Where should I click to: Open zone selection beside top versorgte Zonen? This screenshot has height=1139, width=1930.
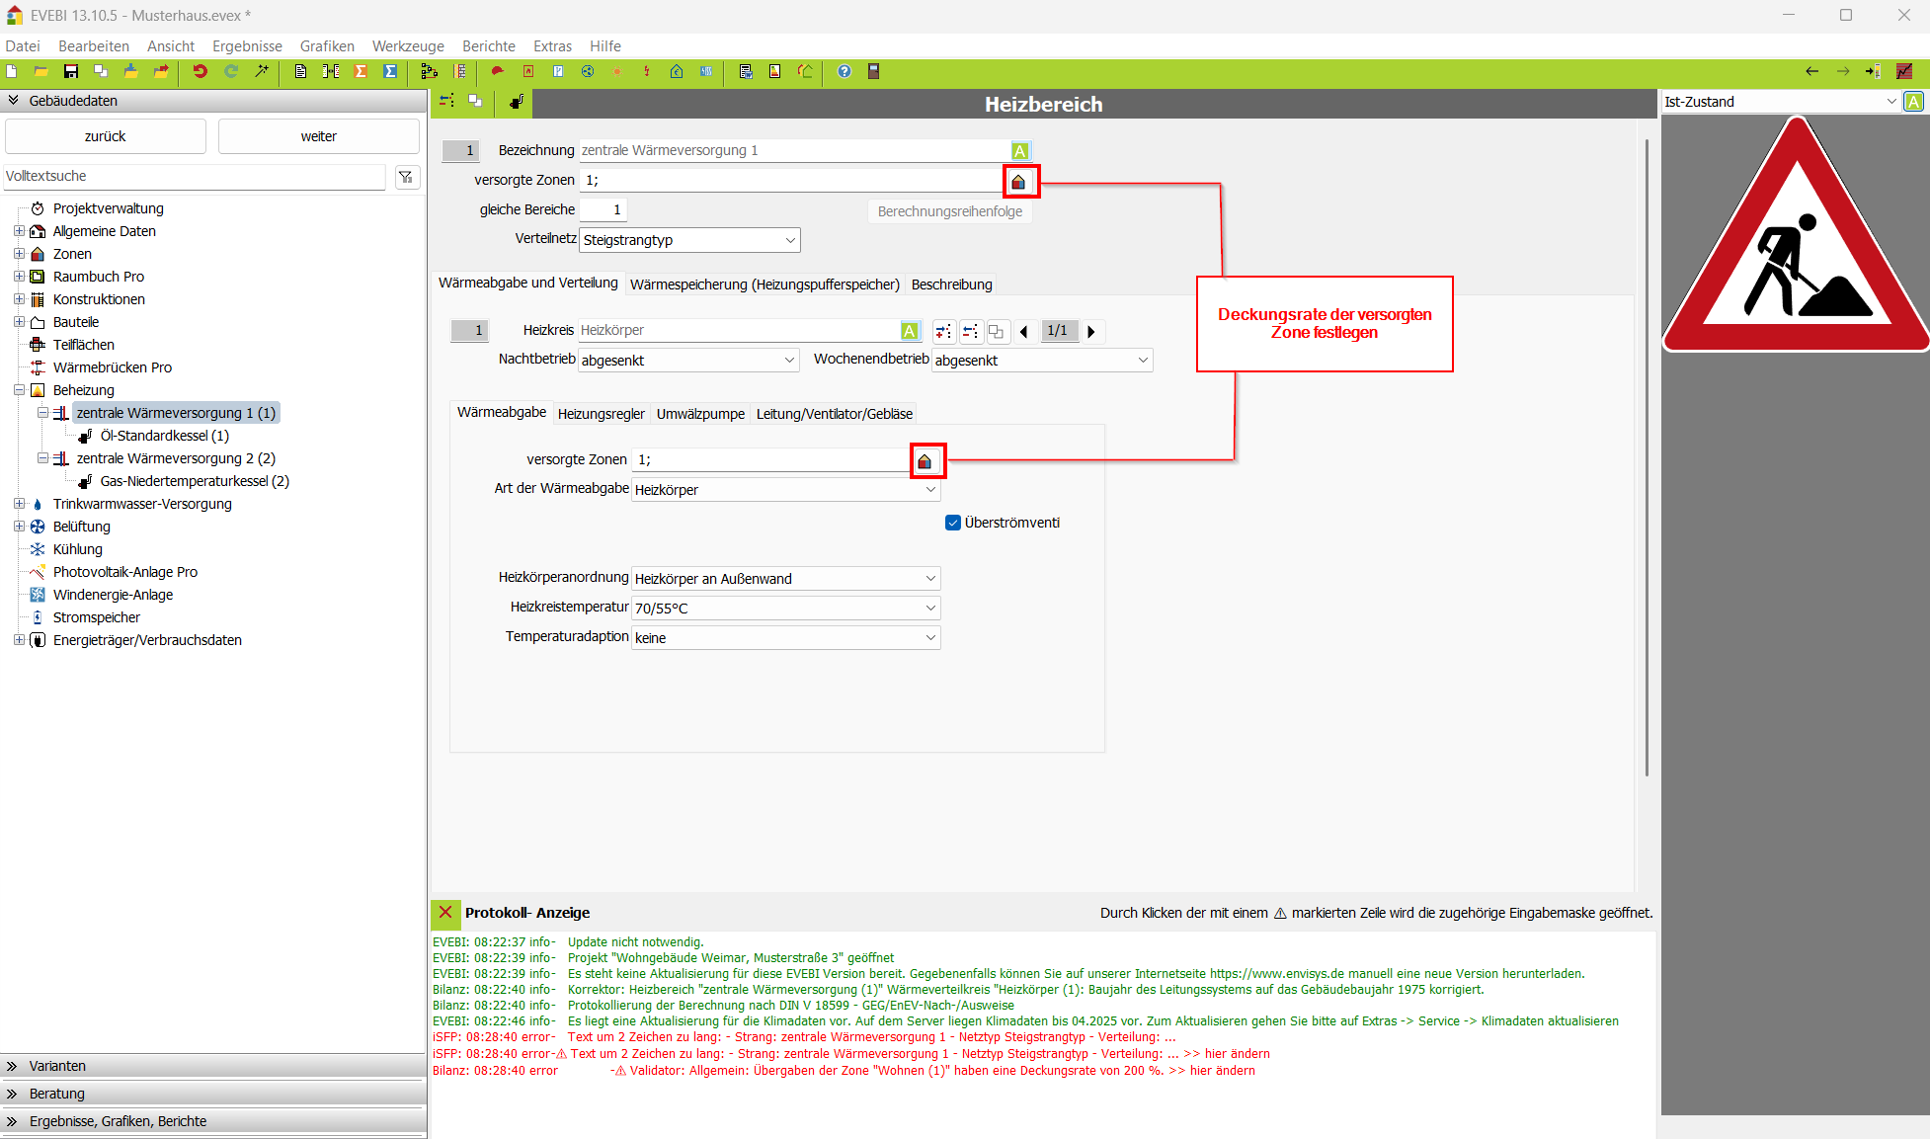pyautogui.click(x=1018, y=182)
